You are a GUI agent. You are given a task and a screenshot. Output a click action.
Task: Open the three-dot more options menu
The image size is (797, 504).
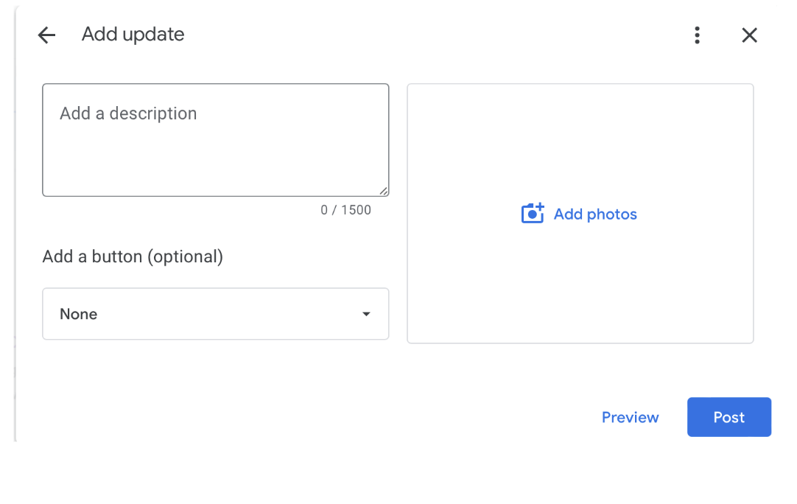click(697, 35)
